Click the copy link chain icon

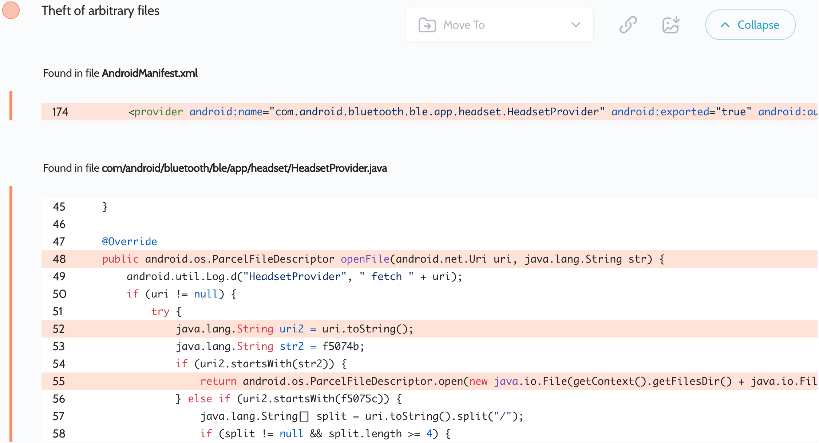628,25
